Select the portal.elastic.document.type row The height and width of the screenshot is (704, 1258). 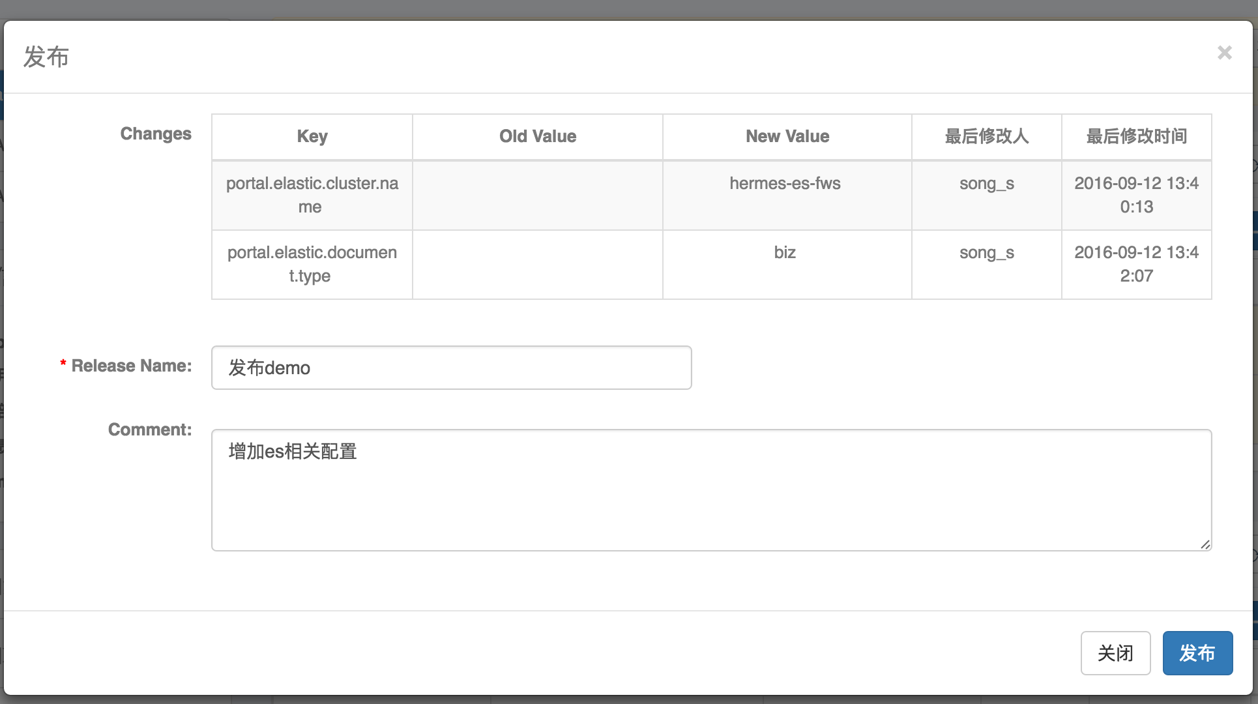coord(312,264)
